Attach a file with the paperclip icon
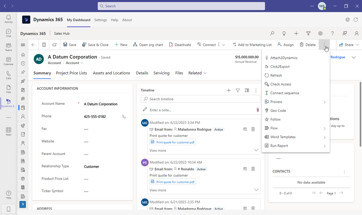 tap(258, 110)
